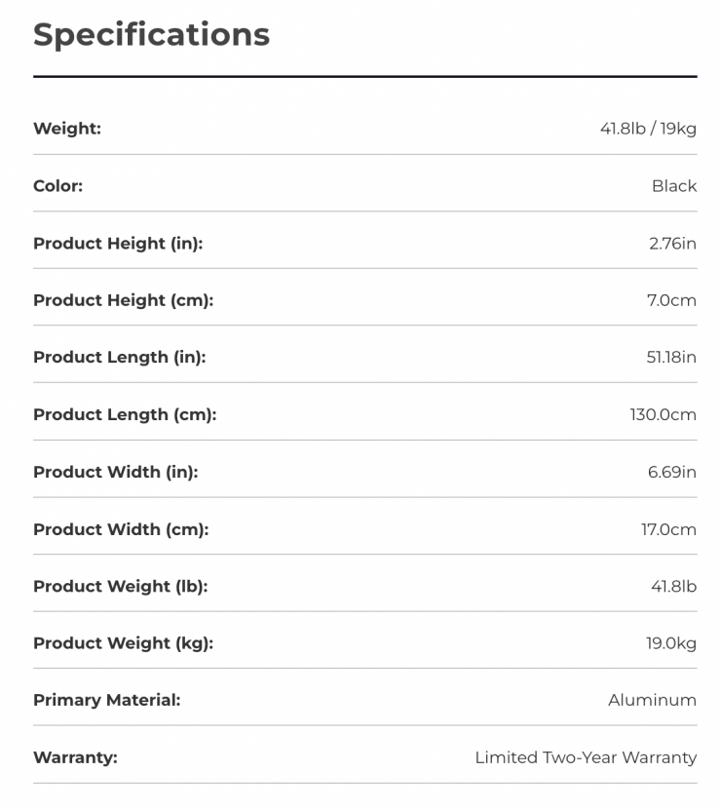Click the "17.0cm" width value
This screenshot has width=721, height=811.
pos(668,529)
